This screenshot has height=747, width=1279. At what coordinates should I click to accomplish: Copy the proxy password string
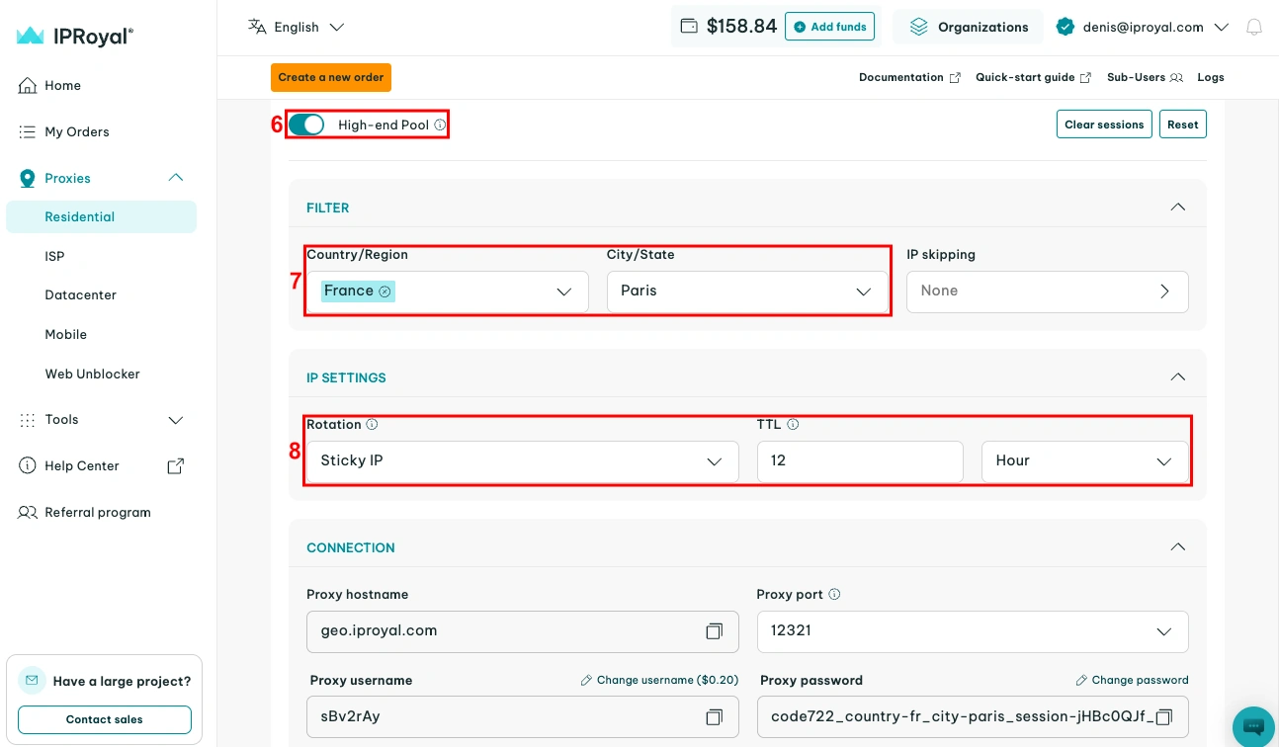[x=1164, y=716]
